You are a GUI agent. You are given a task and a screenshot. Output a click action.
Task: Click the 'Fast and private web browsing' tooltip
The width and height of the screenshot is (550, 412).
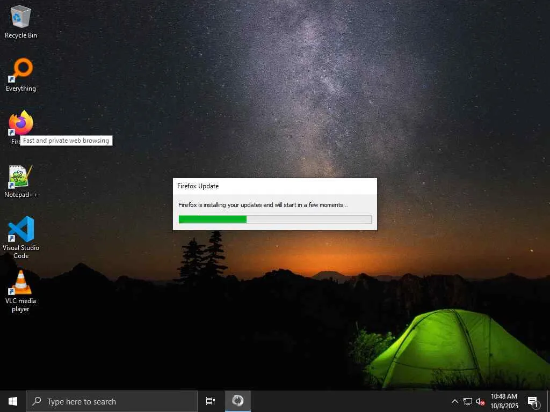(x=66, y=141)
